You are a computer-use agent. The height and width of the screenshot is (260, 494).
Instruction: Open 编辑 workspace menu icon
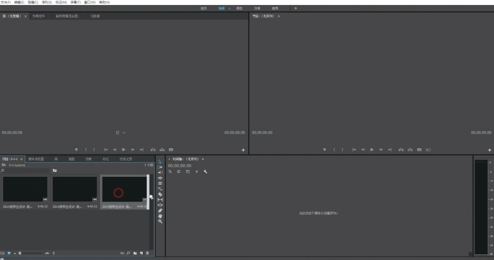(x=230, y=9)
